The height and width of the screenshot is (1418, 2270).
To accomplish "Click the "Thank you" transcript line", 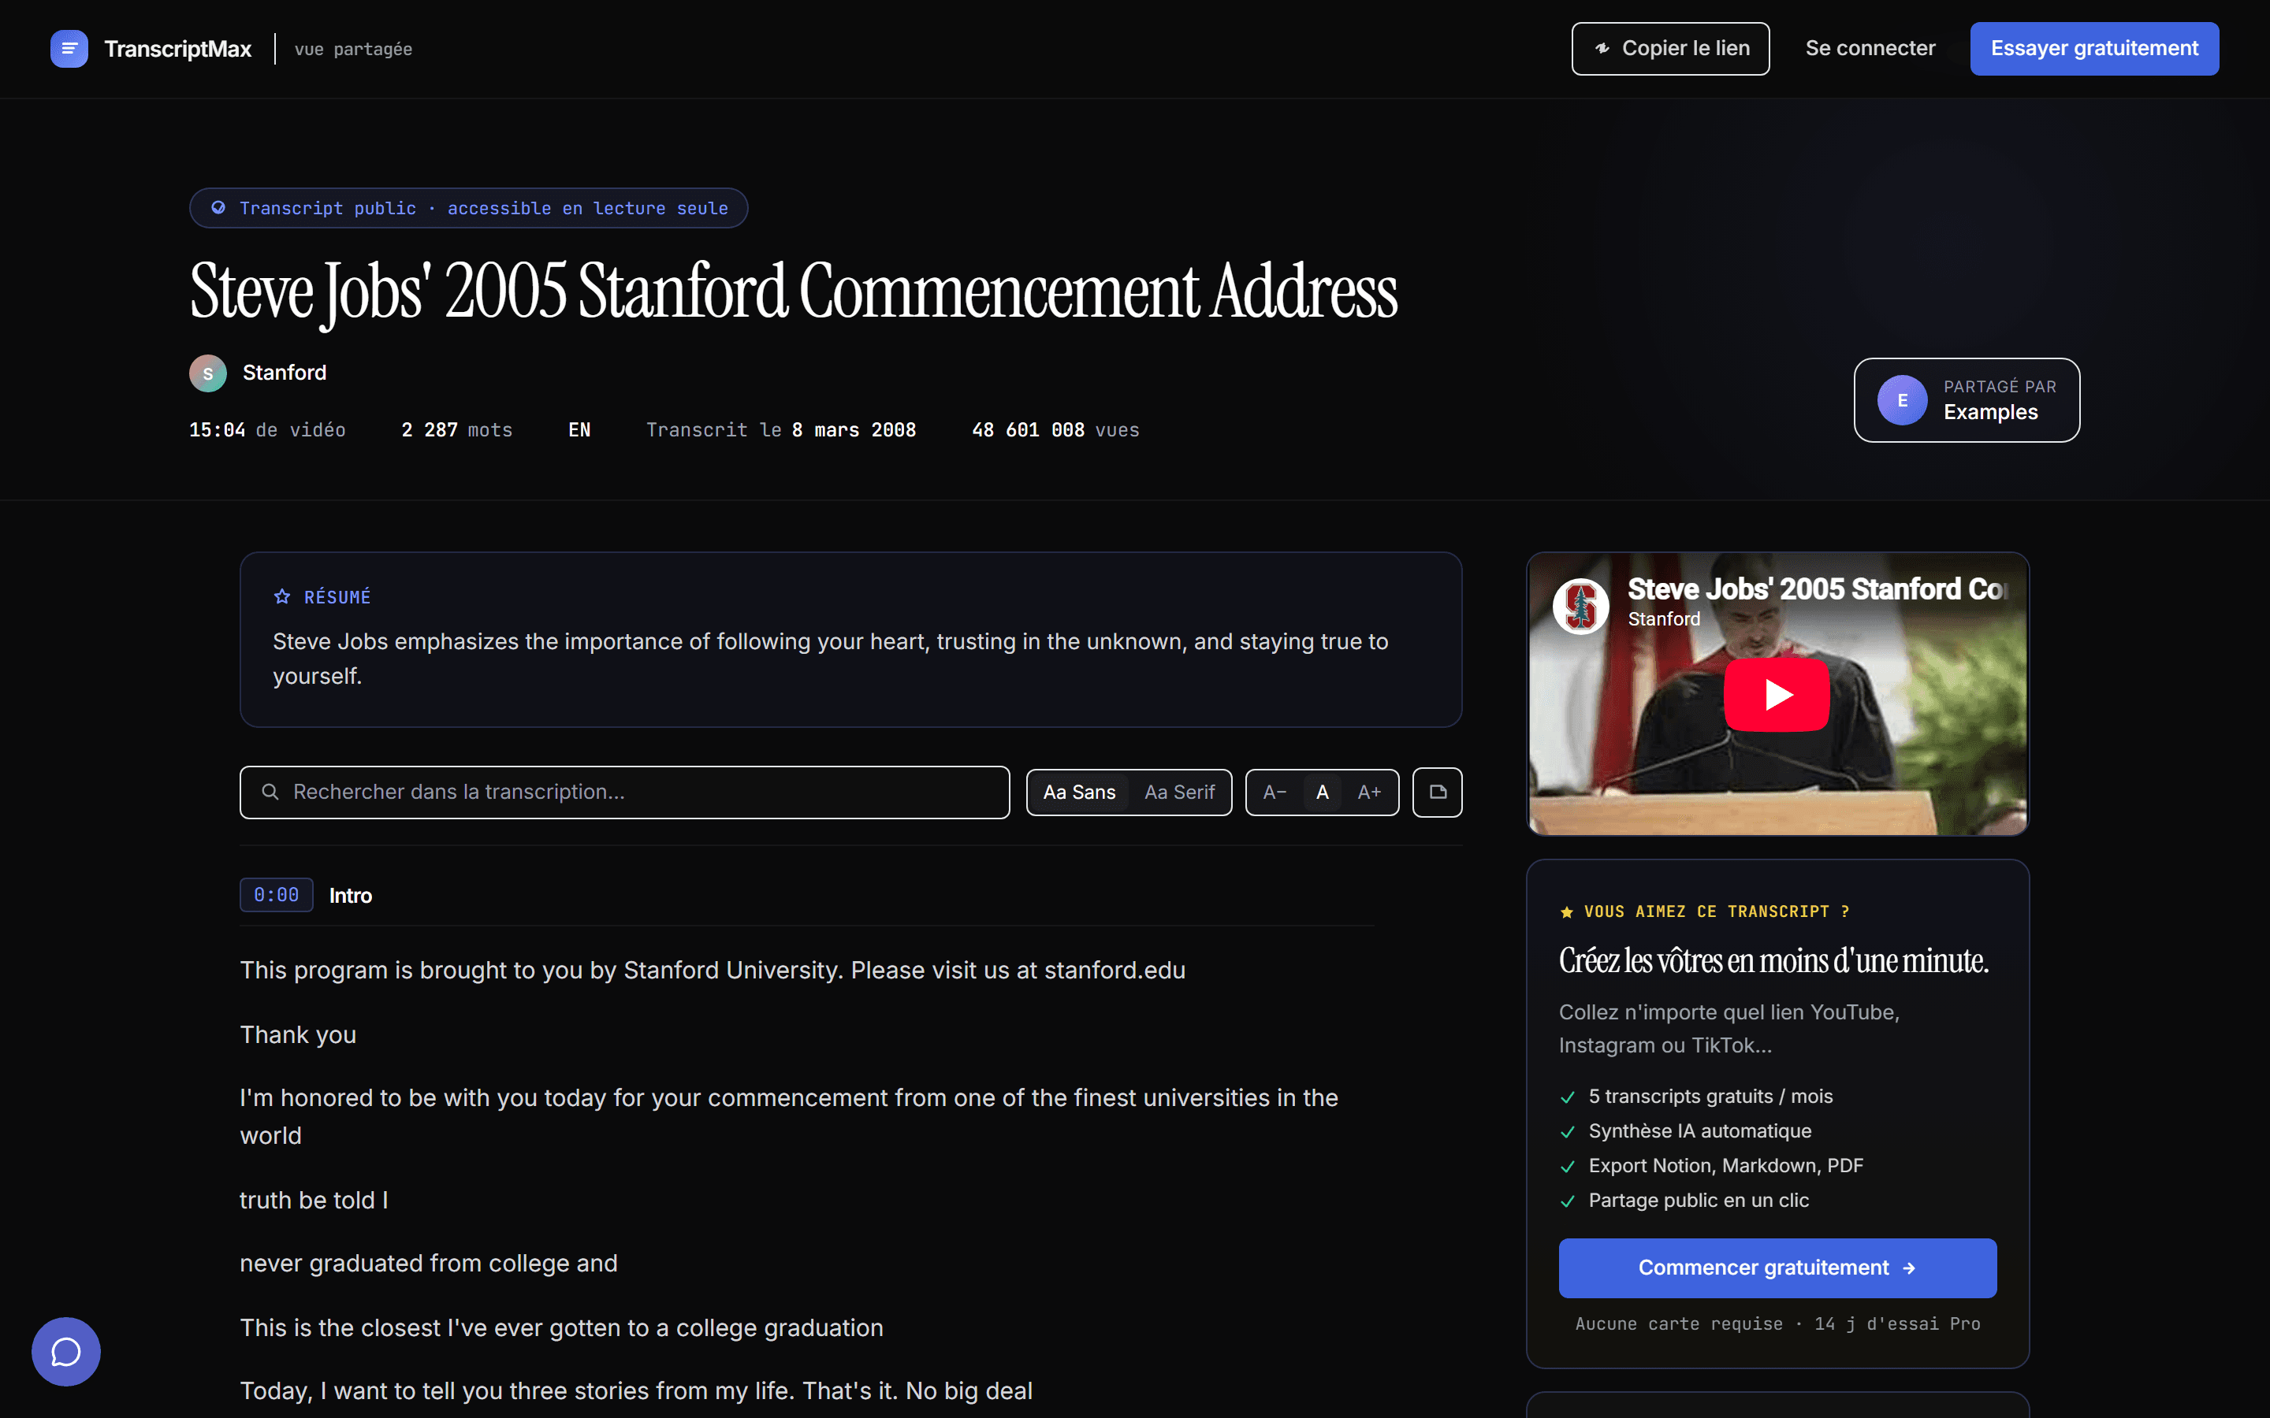I will coord(298,1034).
